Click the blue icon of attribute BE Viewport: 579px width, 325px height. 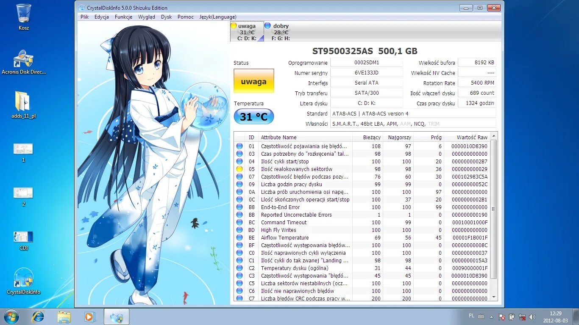239,237
